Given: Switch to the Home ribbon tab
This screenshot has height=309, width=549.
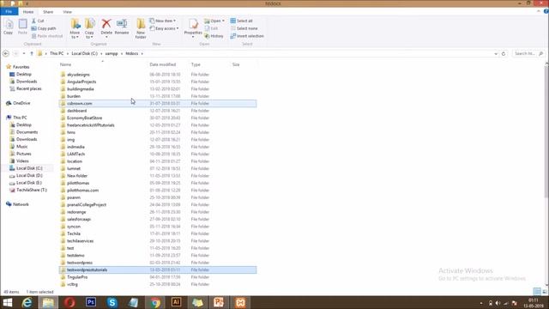Looking at the screenshot, I should pos(28,12).
